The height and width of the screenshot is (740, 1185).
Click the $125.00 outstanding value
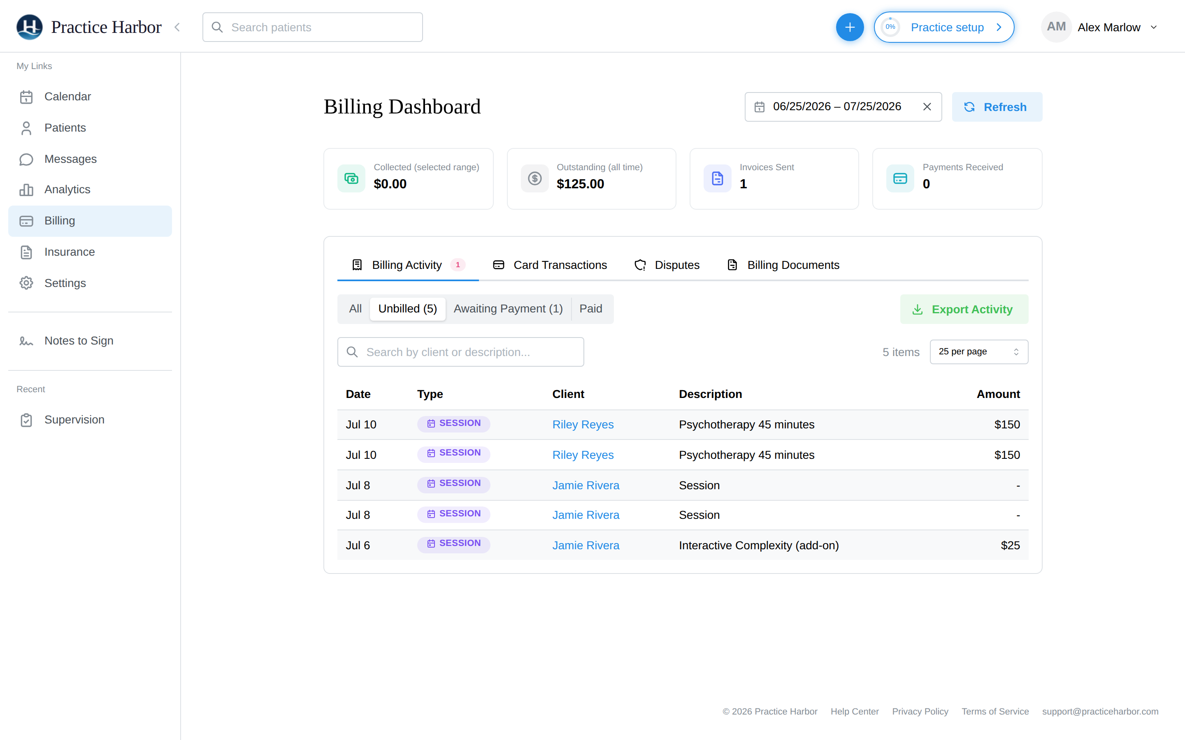click(580, 184)
